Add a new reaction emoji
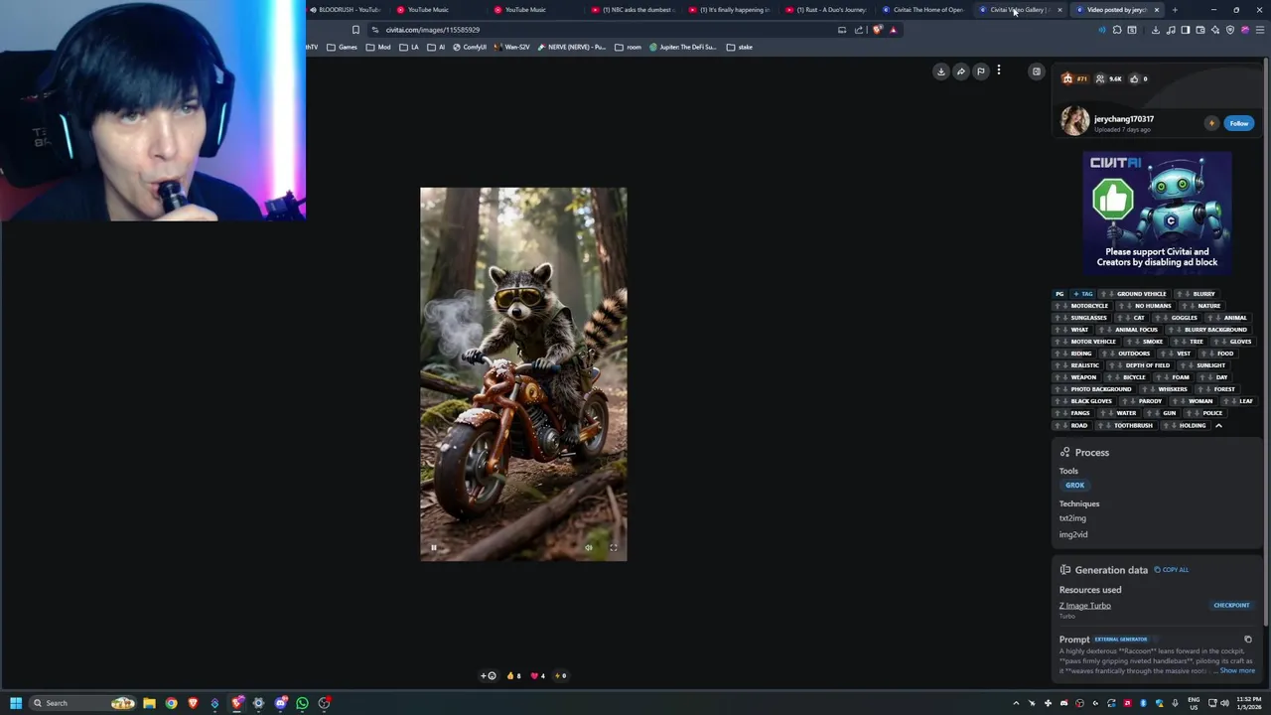Viewport: 1271px width, 715px height. (488, 676)
